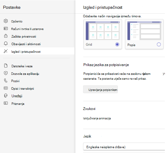Click the bell icon for Obavijesti i aktivnosti
The height and width of the screenshot is (153, 167).
point(6,44)
